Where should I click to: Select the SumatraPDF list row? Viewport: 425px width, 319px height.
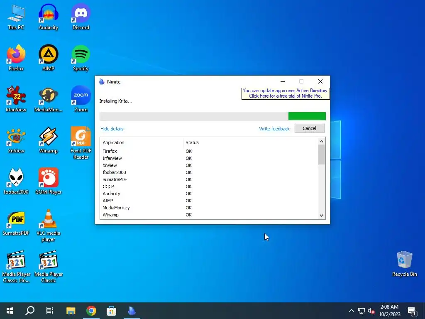pyautogui.click(x=209, y=179)
